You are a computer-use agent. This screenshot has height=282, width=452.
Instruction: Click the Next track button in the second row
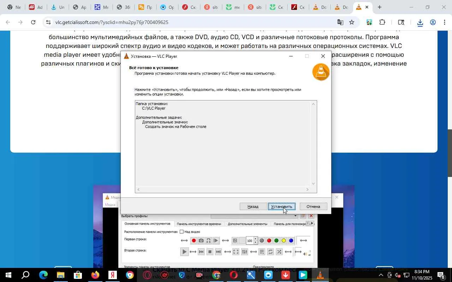(x=218, y=252)
